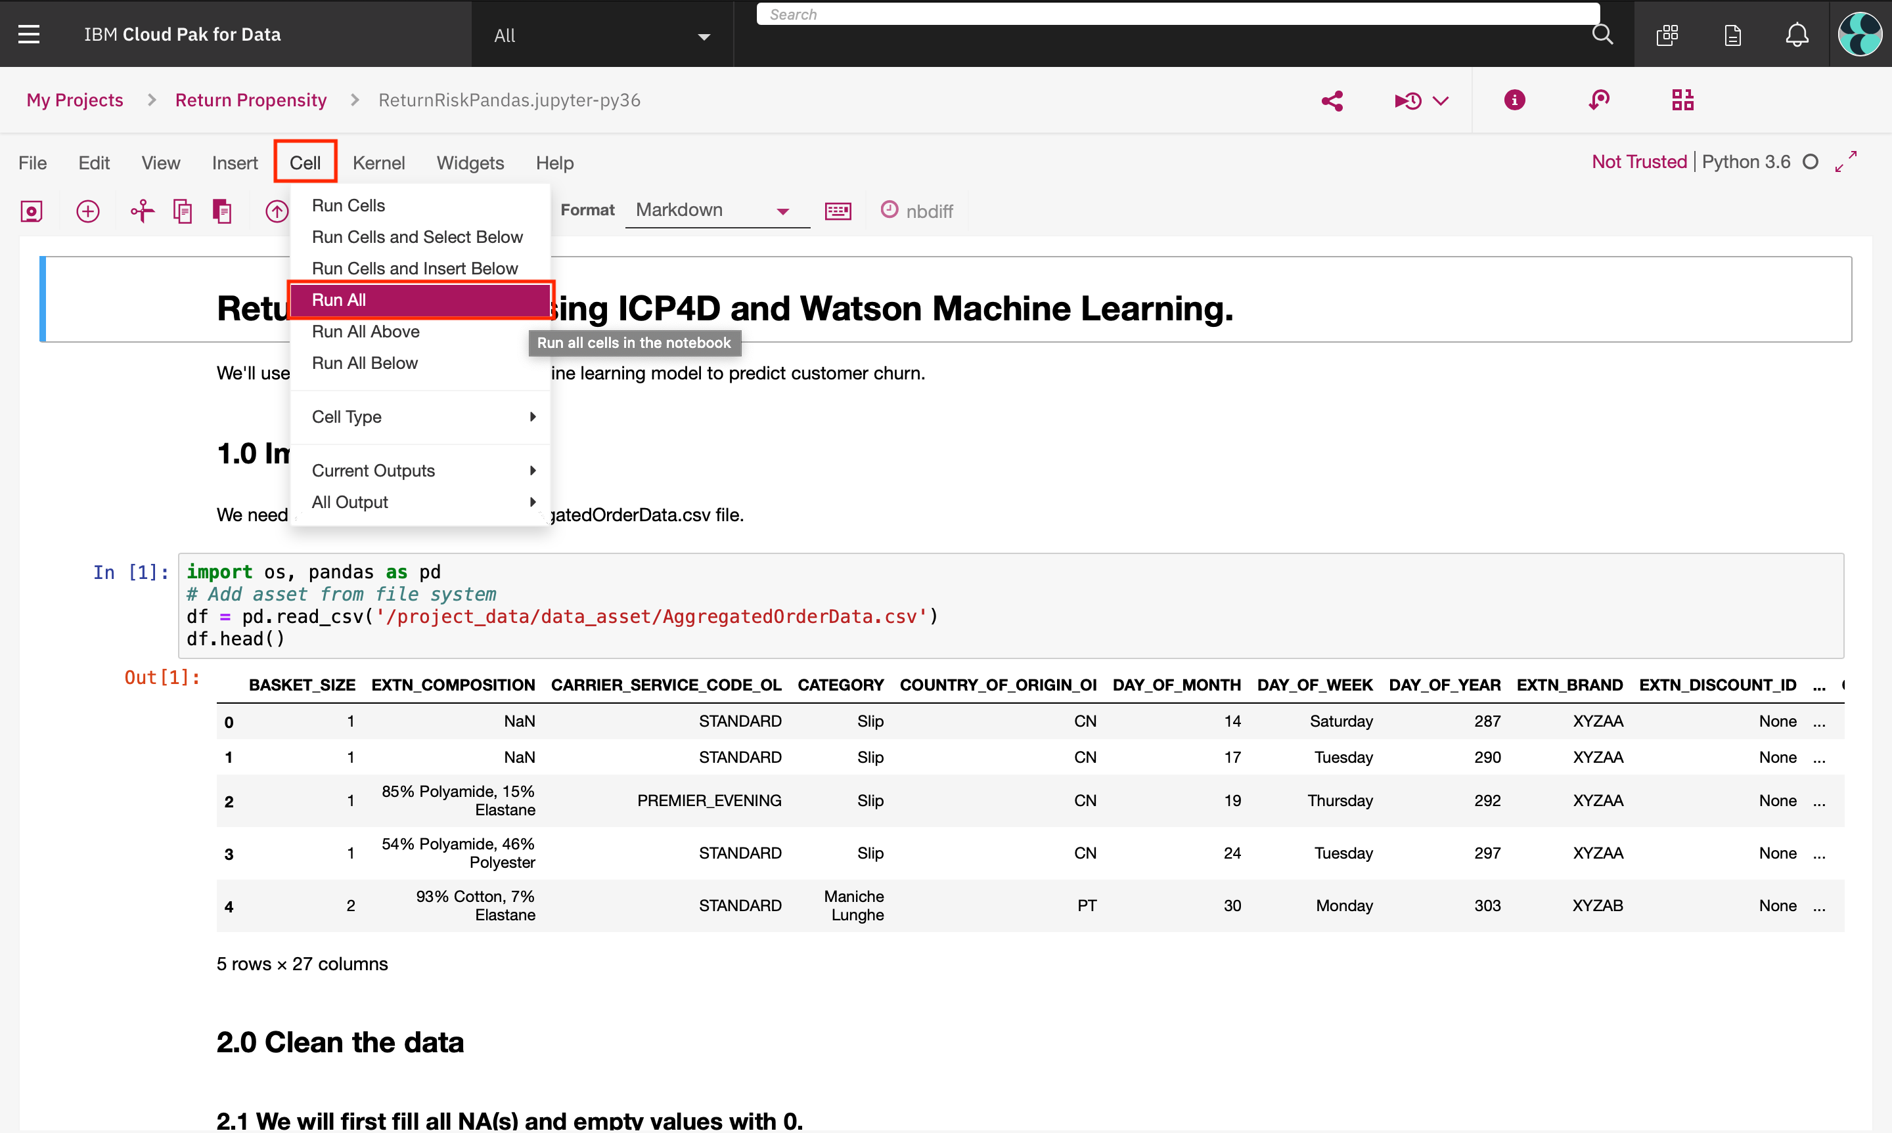Open the hamburger navigation menu

pos(29,34)
